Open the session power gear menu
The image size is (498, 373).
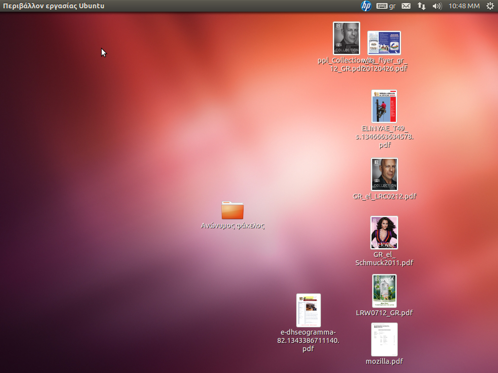tap(490, 6)
